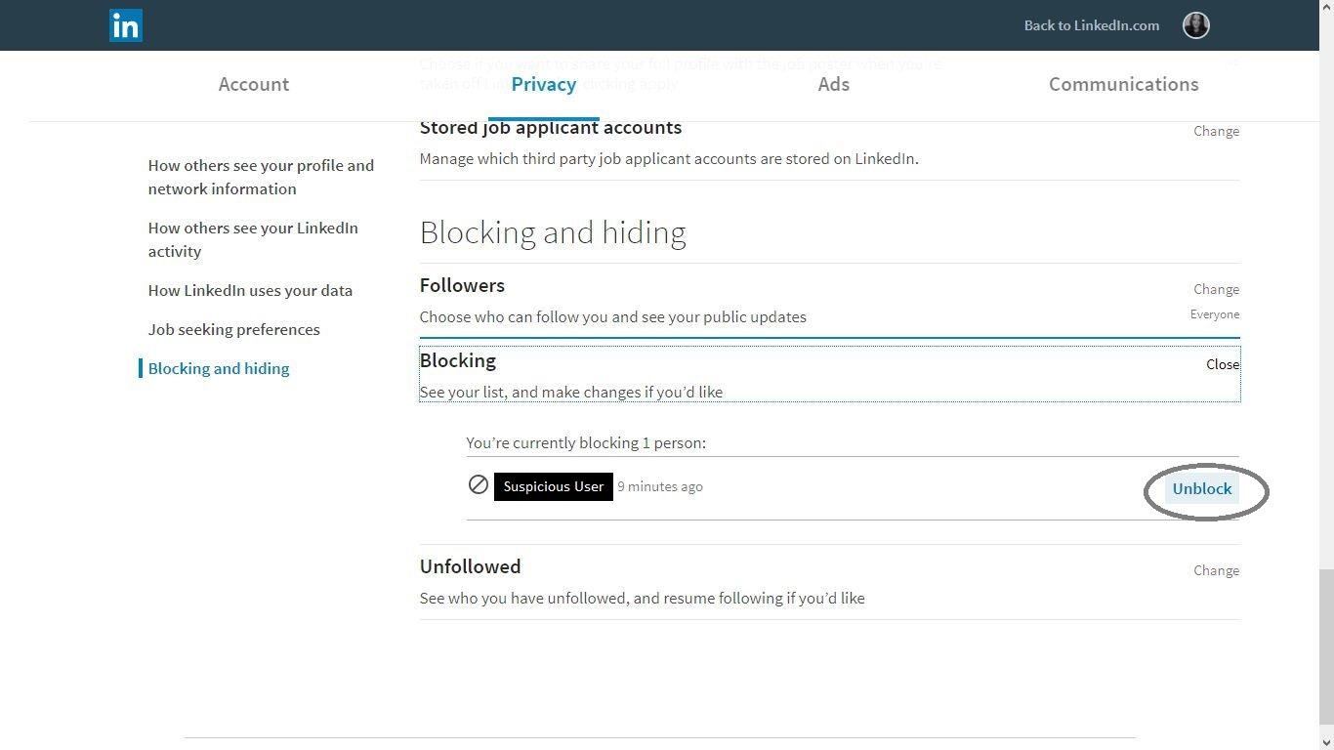The width and height of the screenshot is (1334, 750).
Task: Click the Suspicious User name label
Action: [x=554, y=486]
